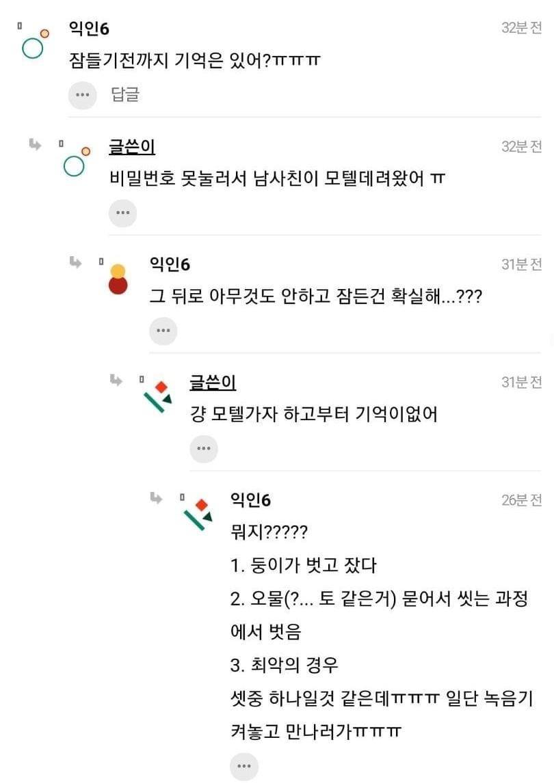Click the reply arrow beside the 비밀번호 못눌러서 comment

35,144
